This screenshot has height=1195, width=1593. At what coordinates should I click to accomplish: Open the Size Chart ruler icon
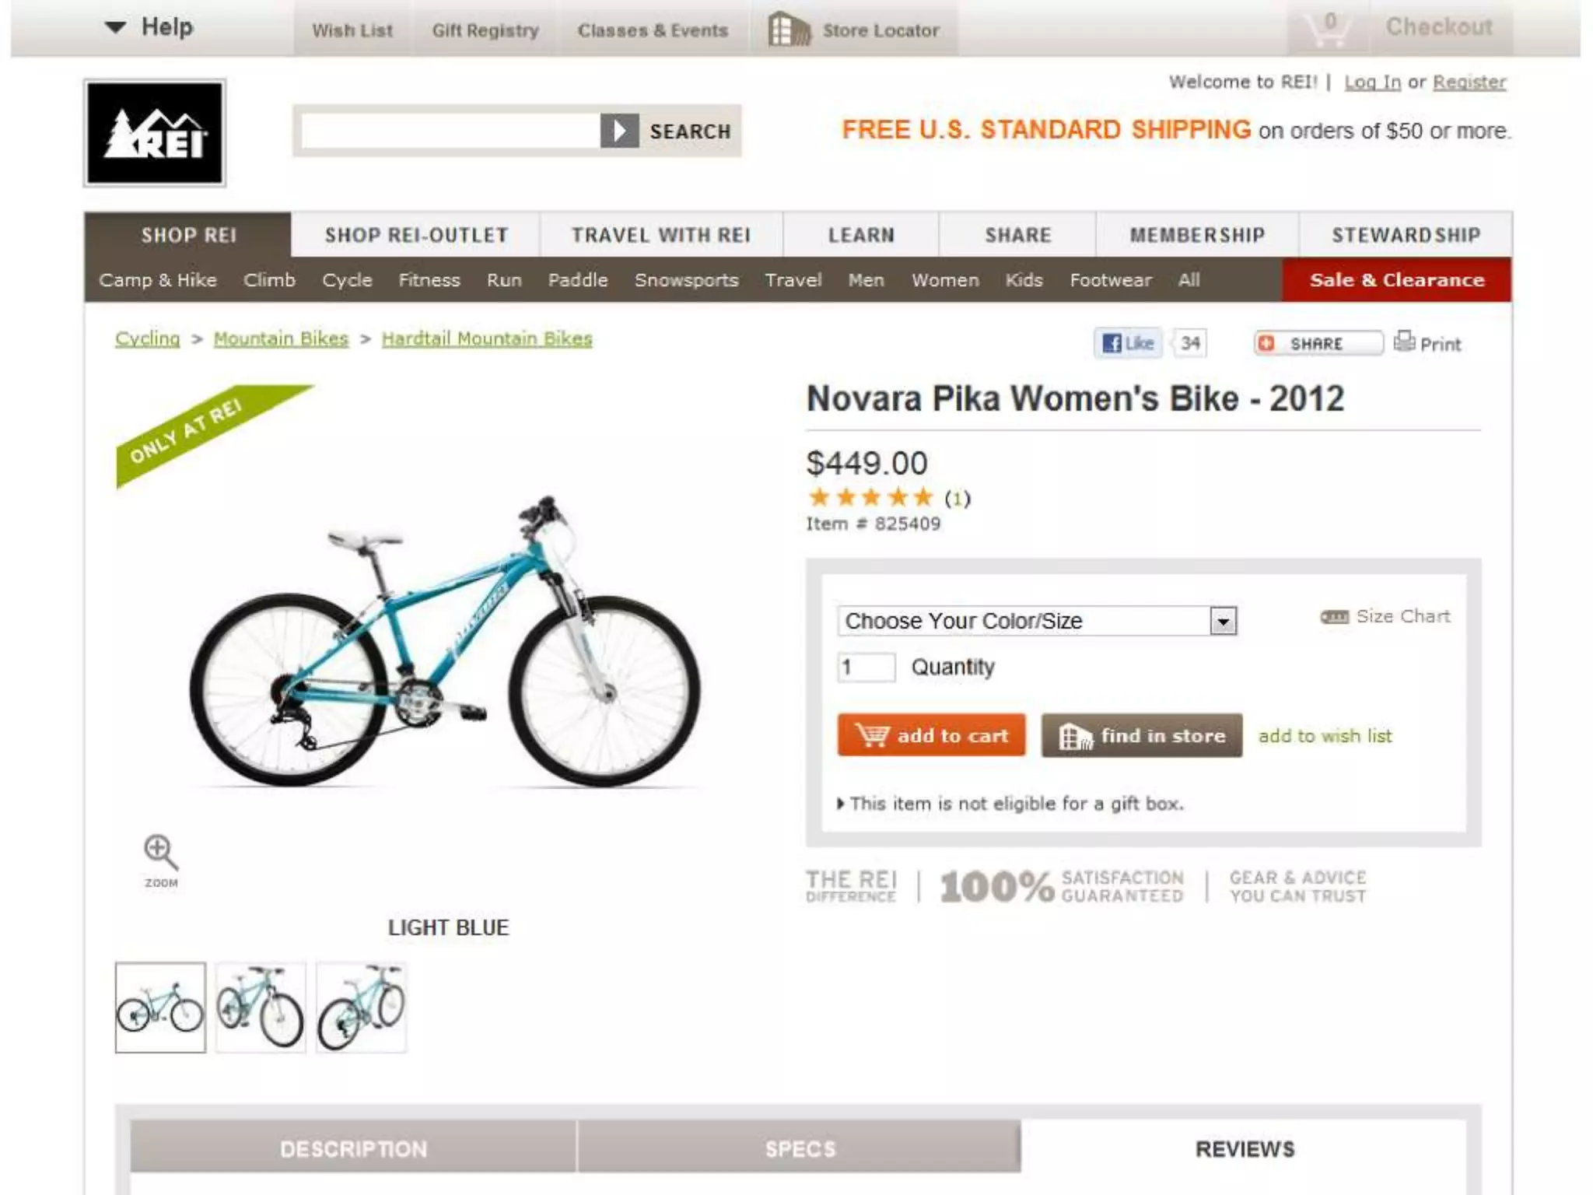(x=1334, y=617)
